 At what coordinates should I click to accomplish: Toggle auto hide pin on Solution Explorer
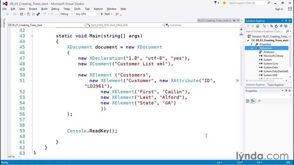286,21
